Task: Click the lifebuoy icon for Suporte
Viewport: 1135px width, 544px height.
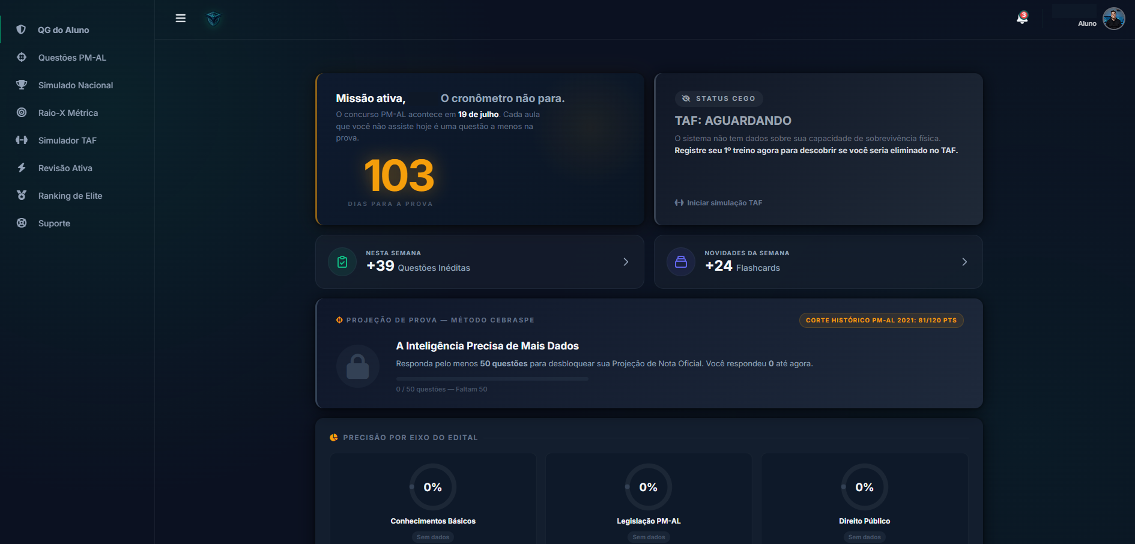Action: pyautogui.click(x=22, y=223)
